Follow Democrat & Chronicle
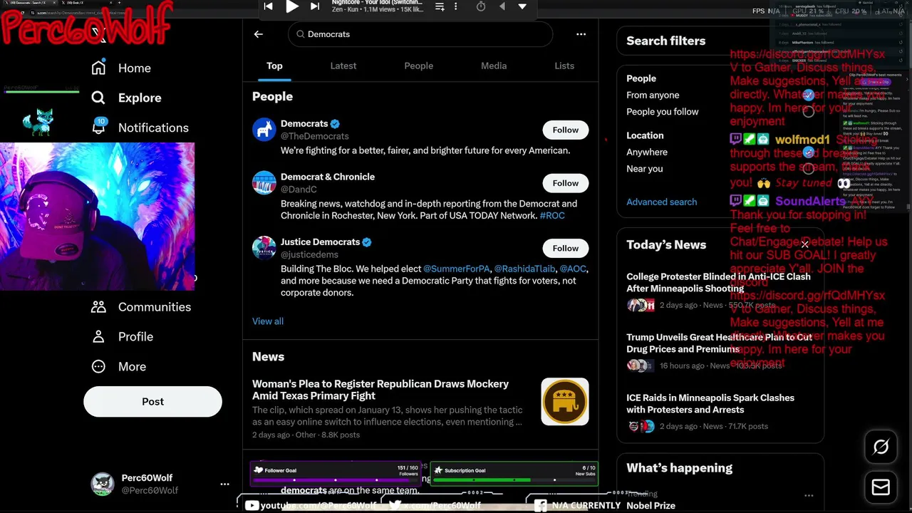 [566, 183]
